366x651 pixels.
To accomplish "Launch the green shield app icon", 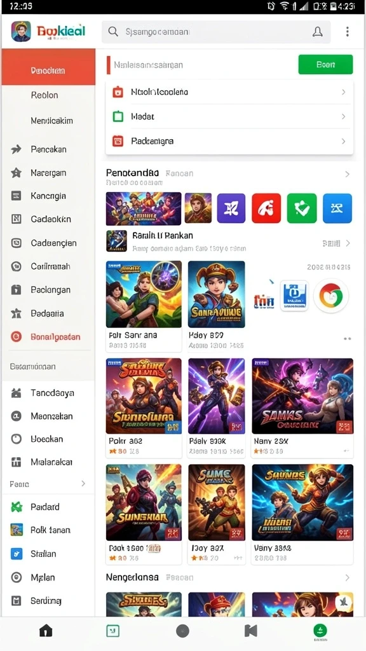I will click(x=302, y=208).
